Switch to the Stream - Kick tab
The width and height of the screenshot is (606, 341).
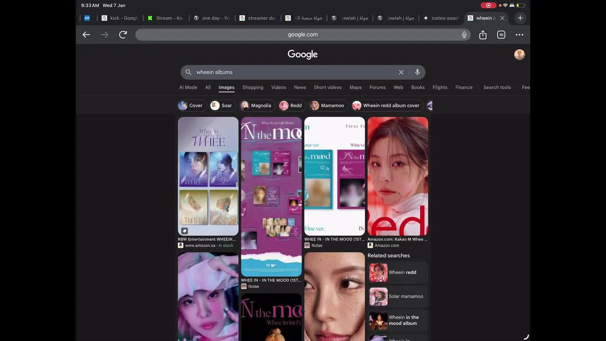(165, 18)
